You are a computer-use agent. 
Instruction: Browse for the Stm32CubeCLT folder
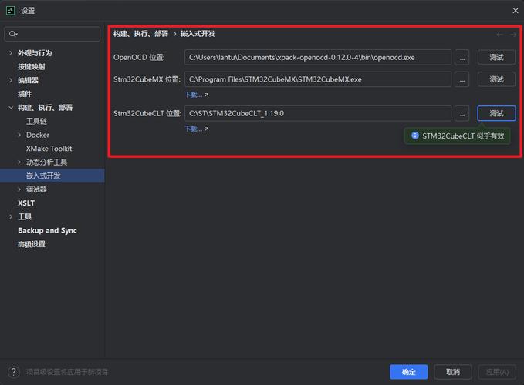pos(461,113)
